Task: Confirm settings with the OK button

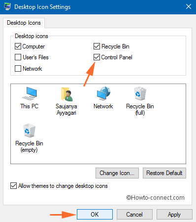Action: pyautogui.click(x=95, y=215)
